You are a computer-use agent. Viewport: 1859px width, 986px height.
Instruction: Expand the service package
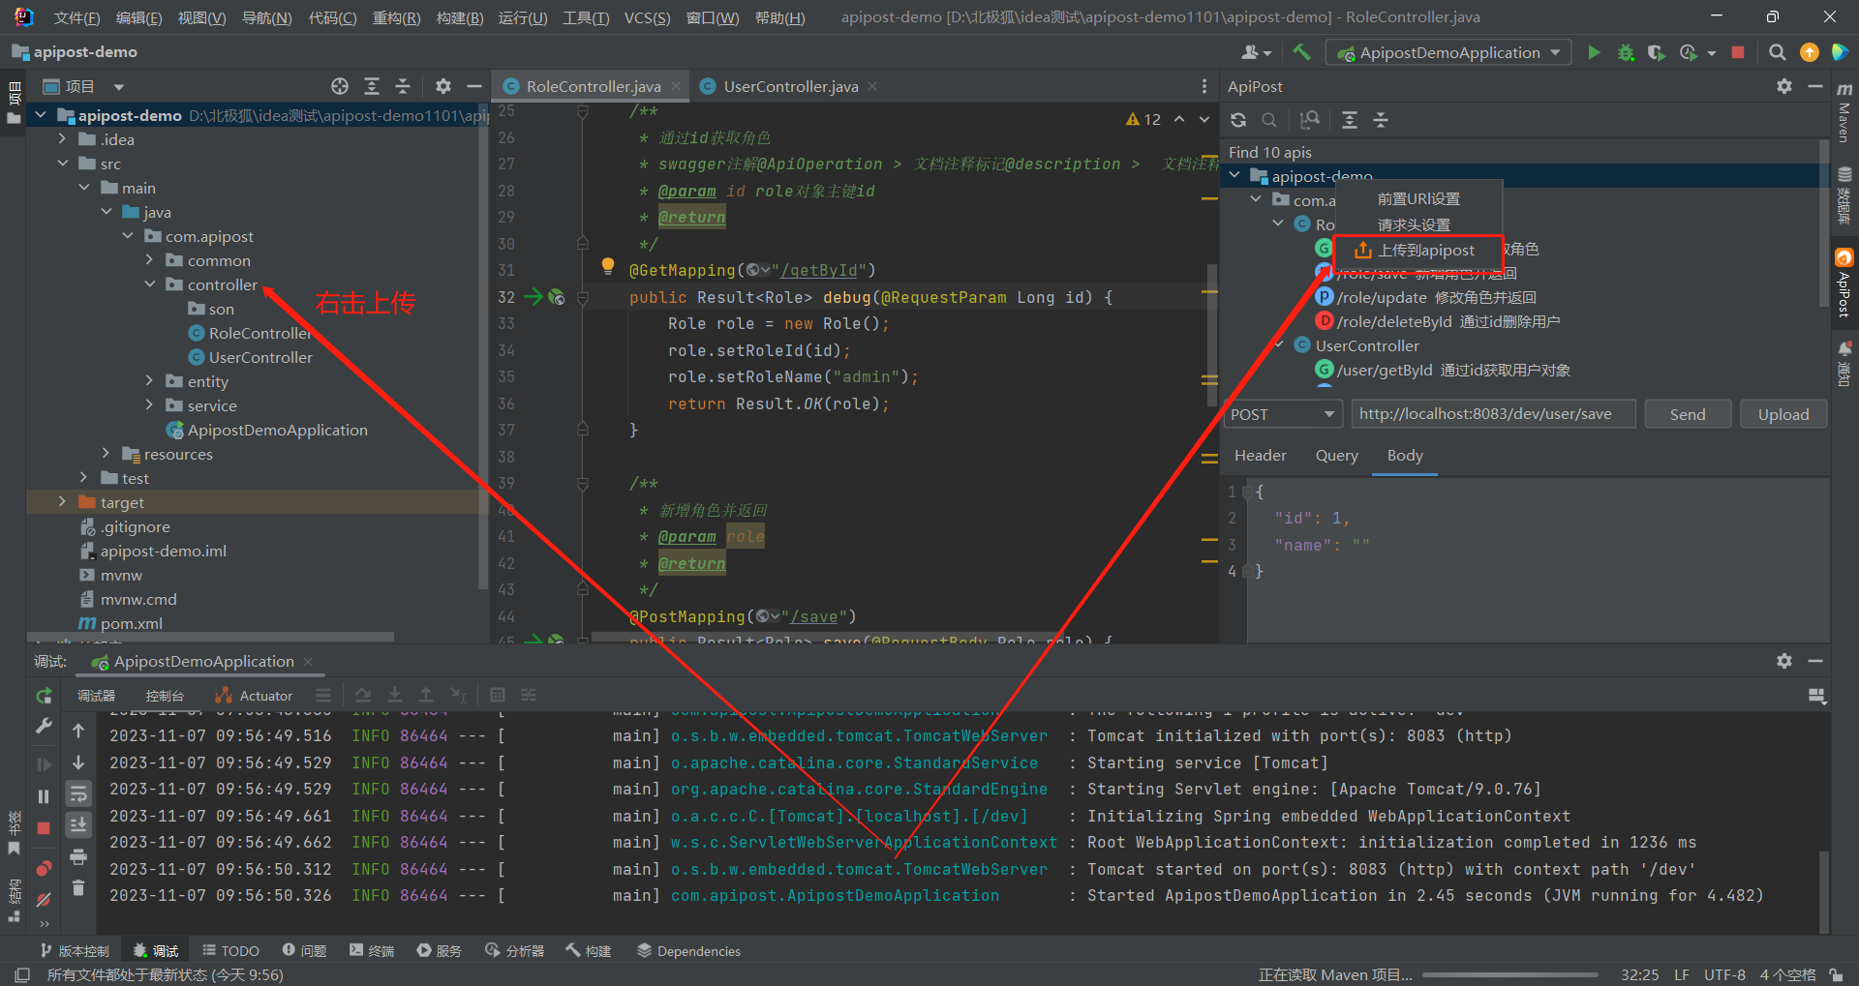click(150, 405)
